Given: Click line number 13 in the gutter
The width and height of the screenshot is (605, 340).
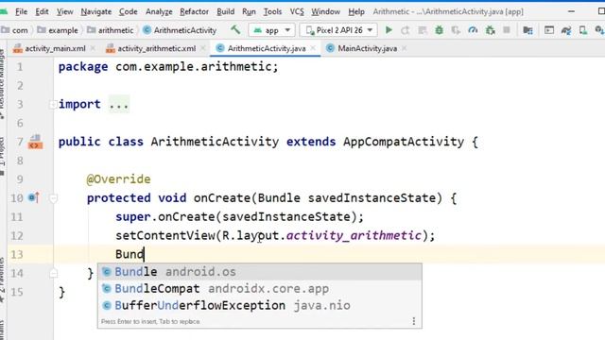Looking at the screenshot, I should click(17, 254).
